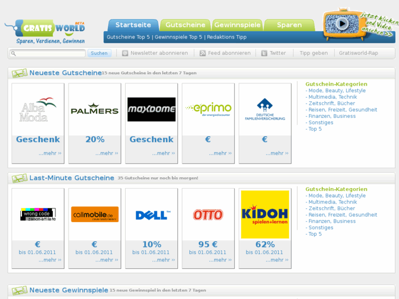Open Neueste Gewinnspiele section heading

click(69, 290)
